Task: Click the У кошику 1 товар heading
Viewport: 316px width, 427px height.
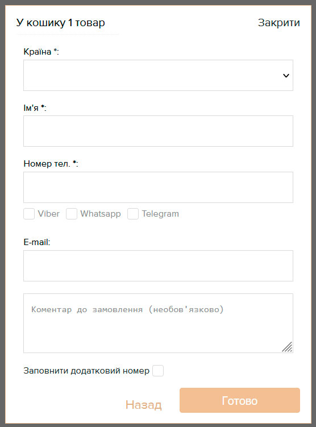Action: coord(60,23)
